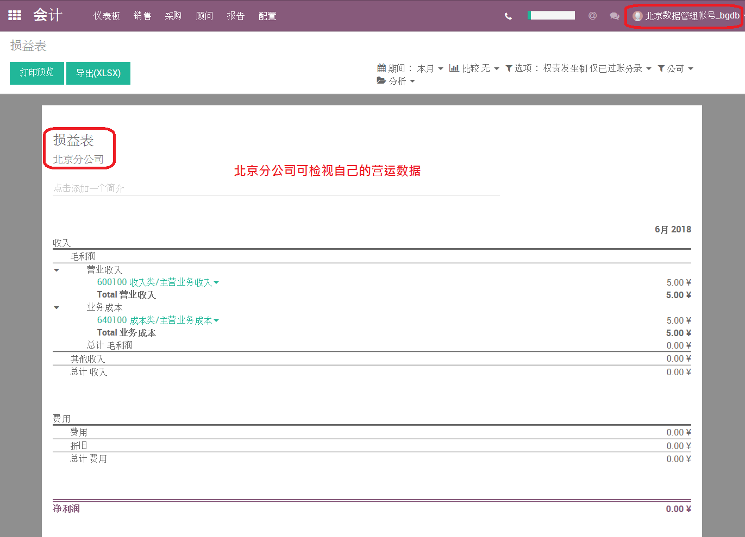Viewport: 745px width, 537px height.
Task: Open the 配置 menu
Action: pyautogui.click(x=267, y=16)
